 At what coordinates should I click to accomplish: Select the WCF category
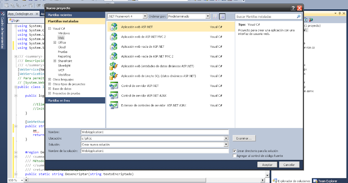point(61,70)
